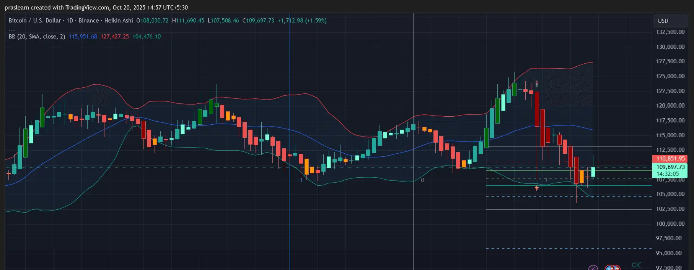
Task: Expand the legend's three-dots indicator toggle
Action: point(12,29)
